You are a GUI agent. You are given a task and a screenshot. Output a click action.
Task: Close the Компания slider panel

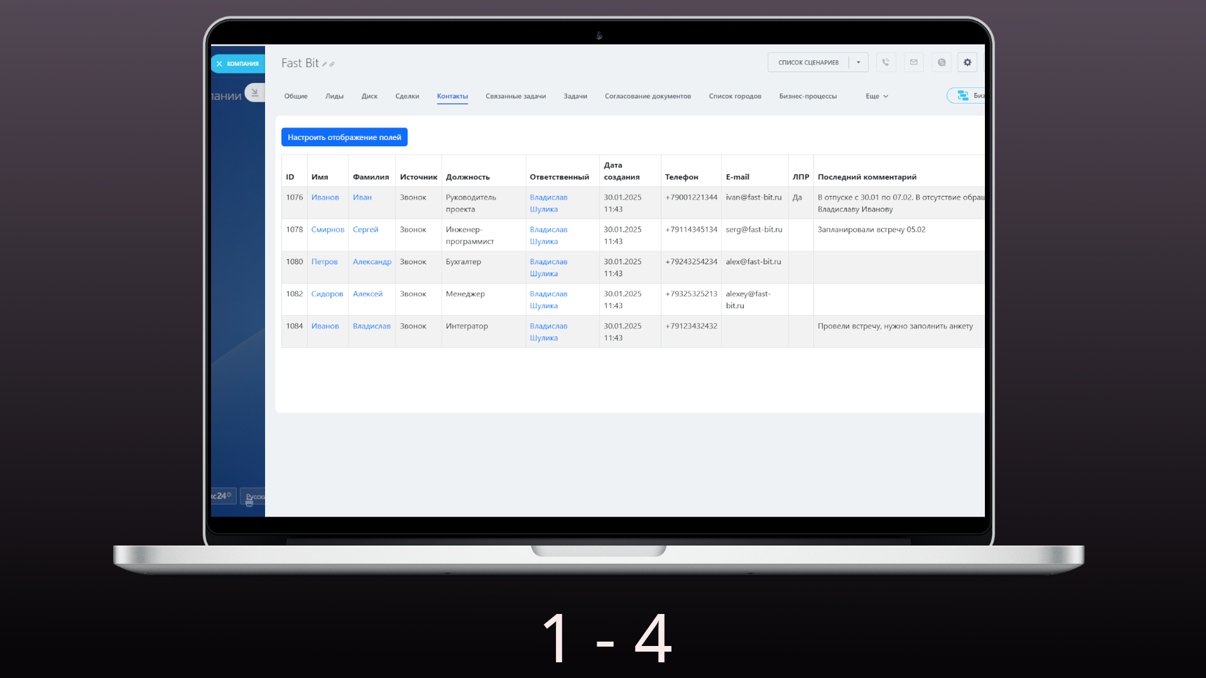point(219,63)
